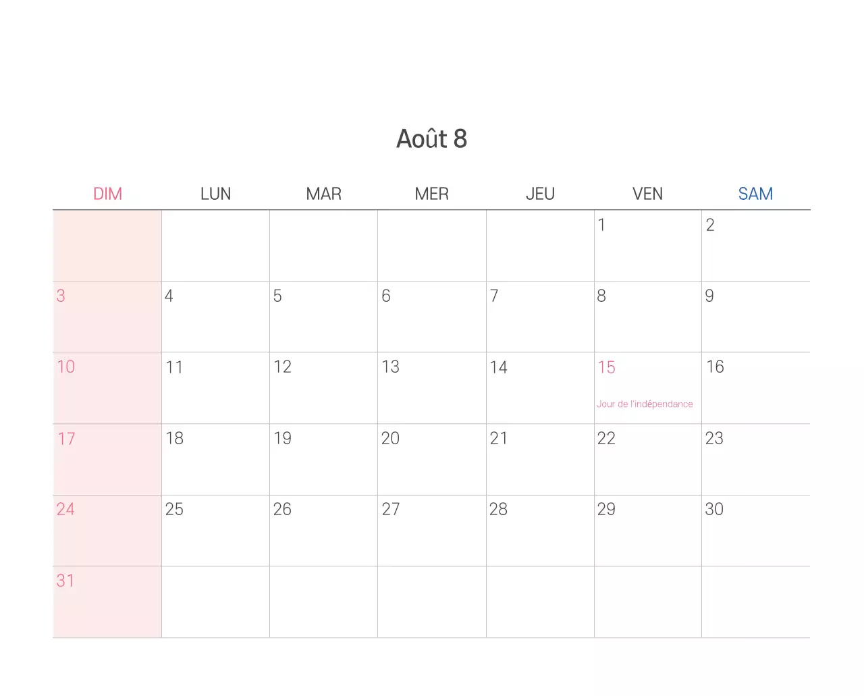
Task: Click Monday August 18
Action: 215,459
